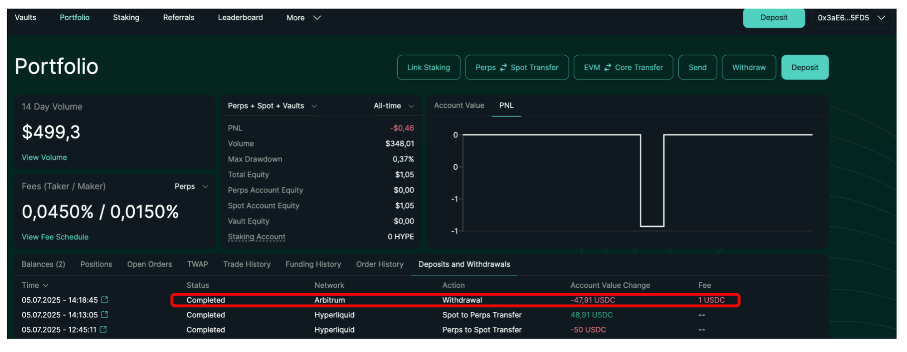Open the Trade History tab
The height and width of the screenshot is (352, 907).
click(x=247, y=264)
